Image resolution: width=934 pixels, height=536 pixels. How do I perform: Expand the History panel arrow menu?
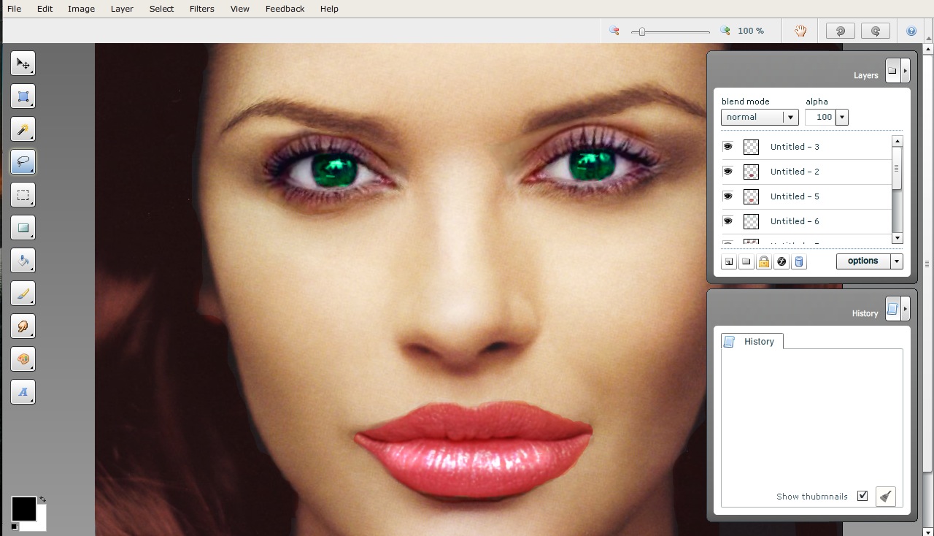click(906, 309)
